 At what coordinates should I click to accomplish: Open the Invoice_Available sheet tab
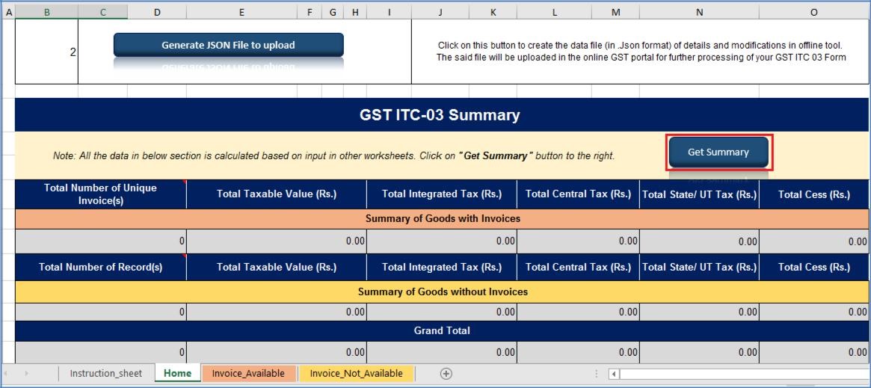pos(248,374)
